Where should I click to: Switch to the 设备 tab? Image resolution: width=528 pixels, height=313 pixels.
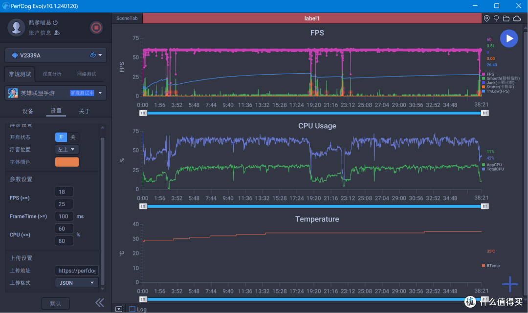27,111
